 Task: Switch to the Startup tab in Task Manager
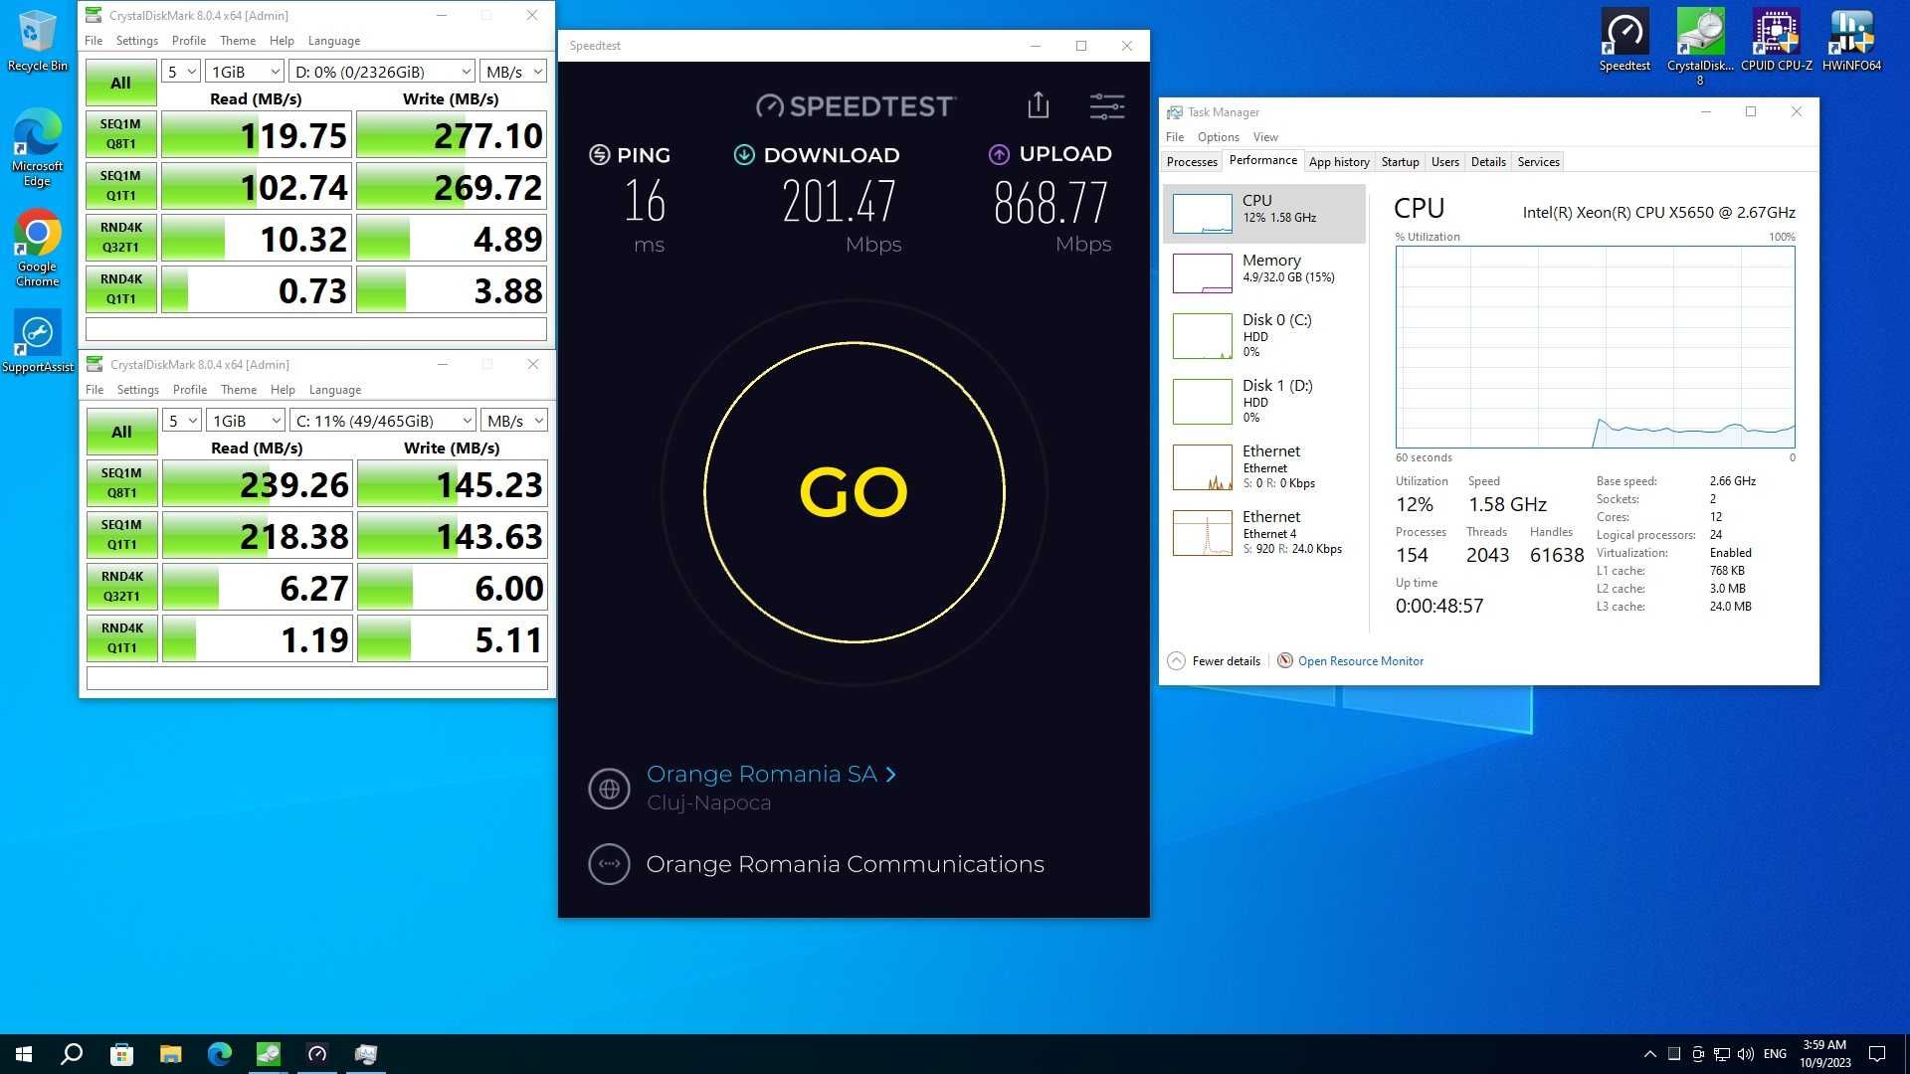(x=1400, y=162)
